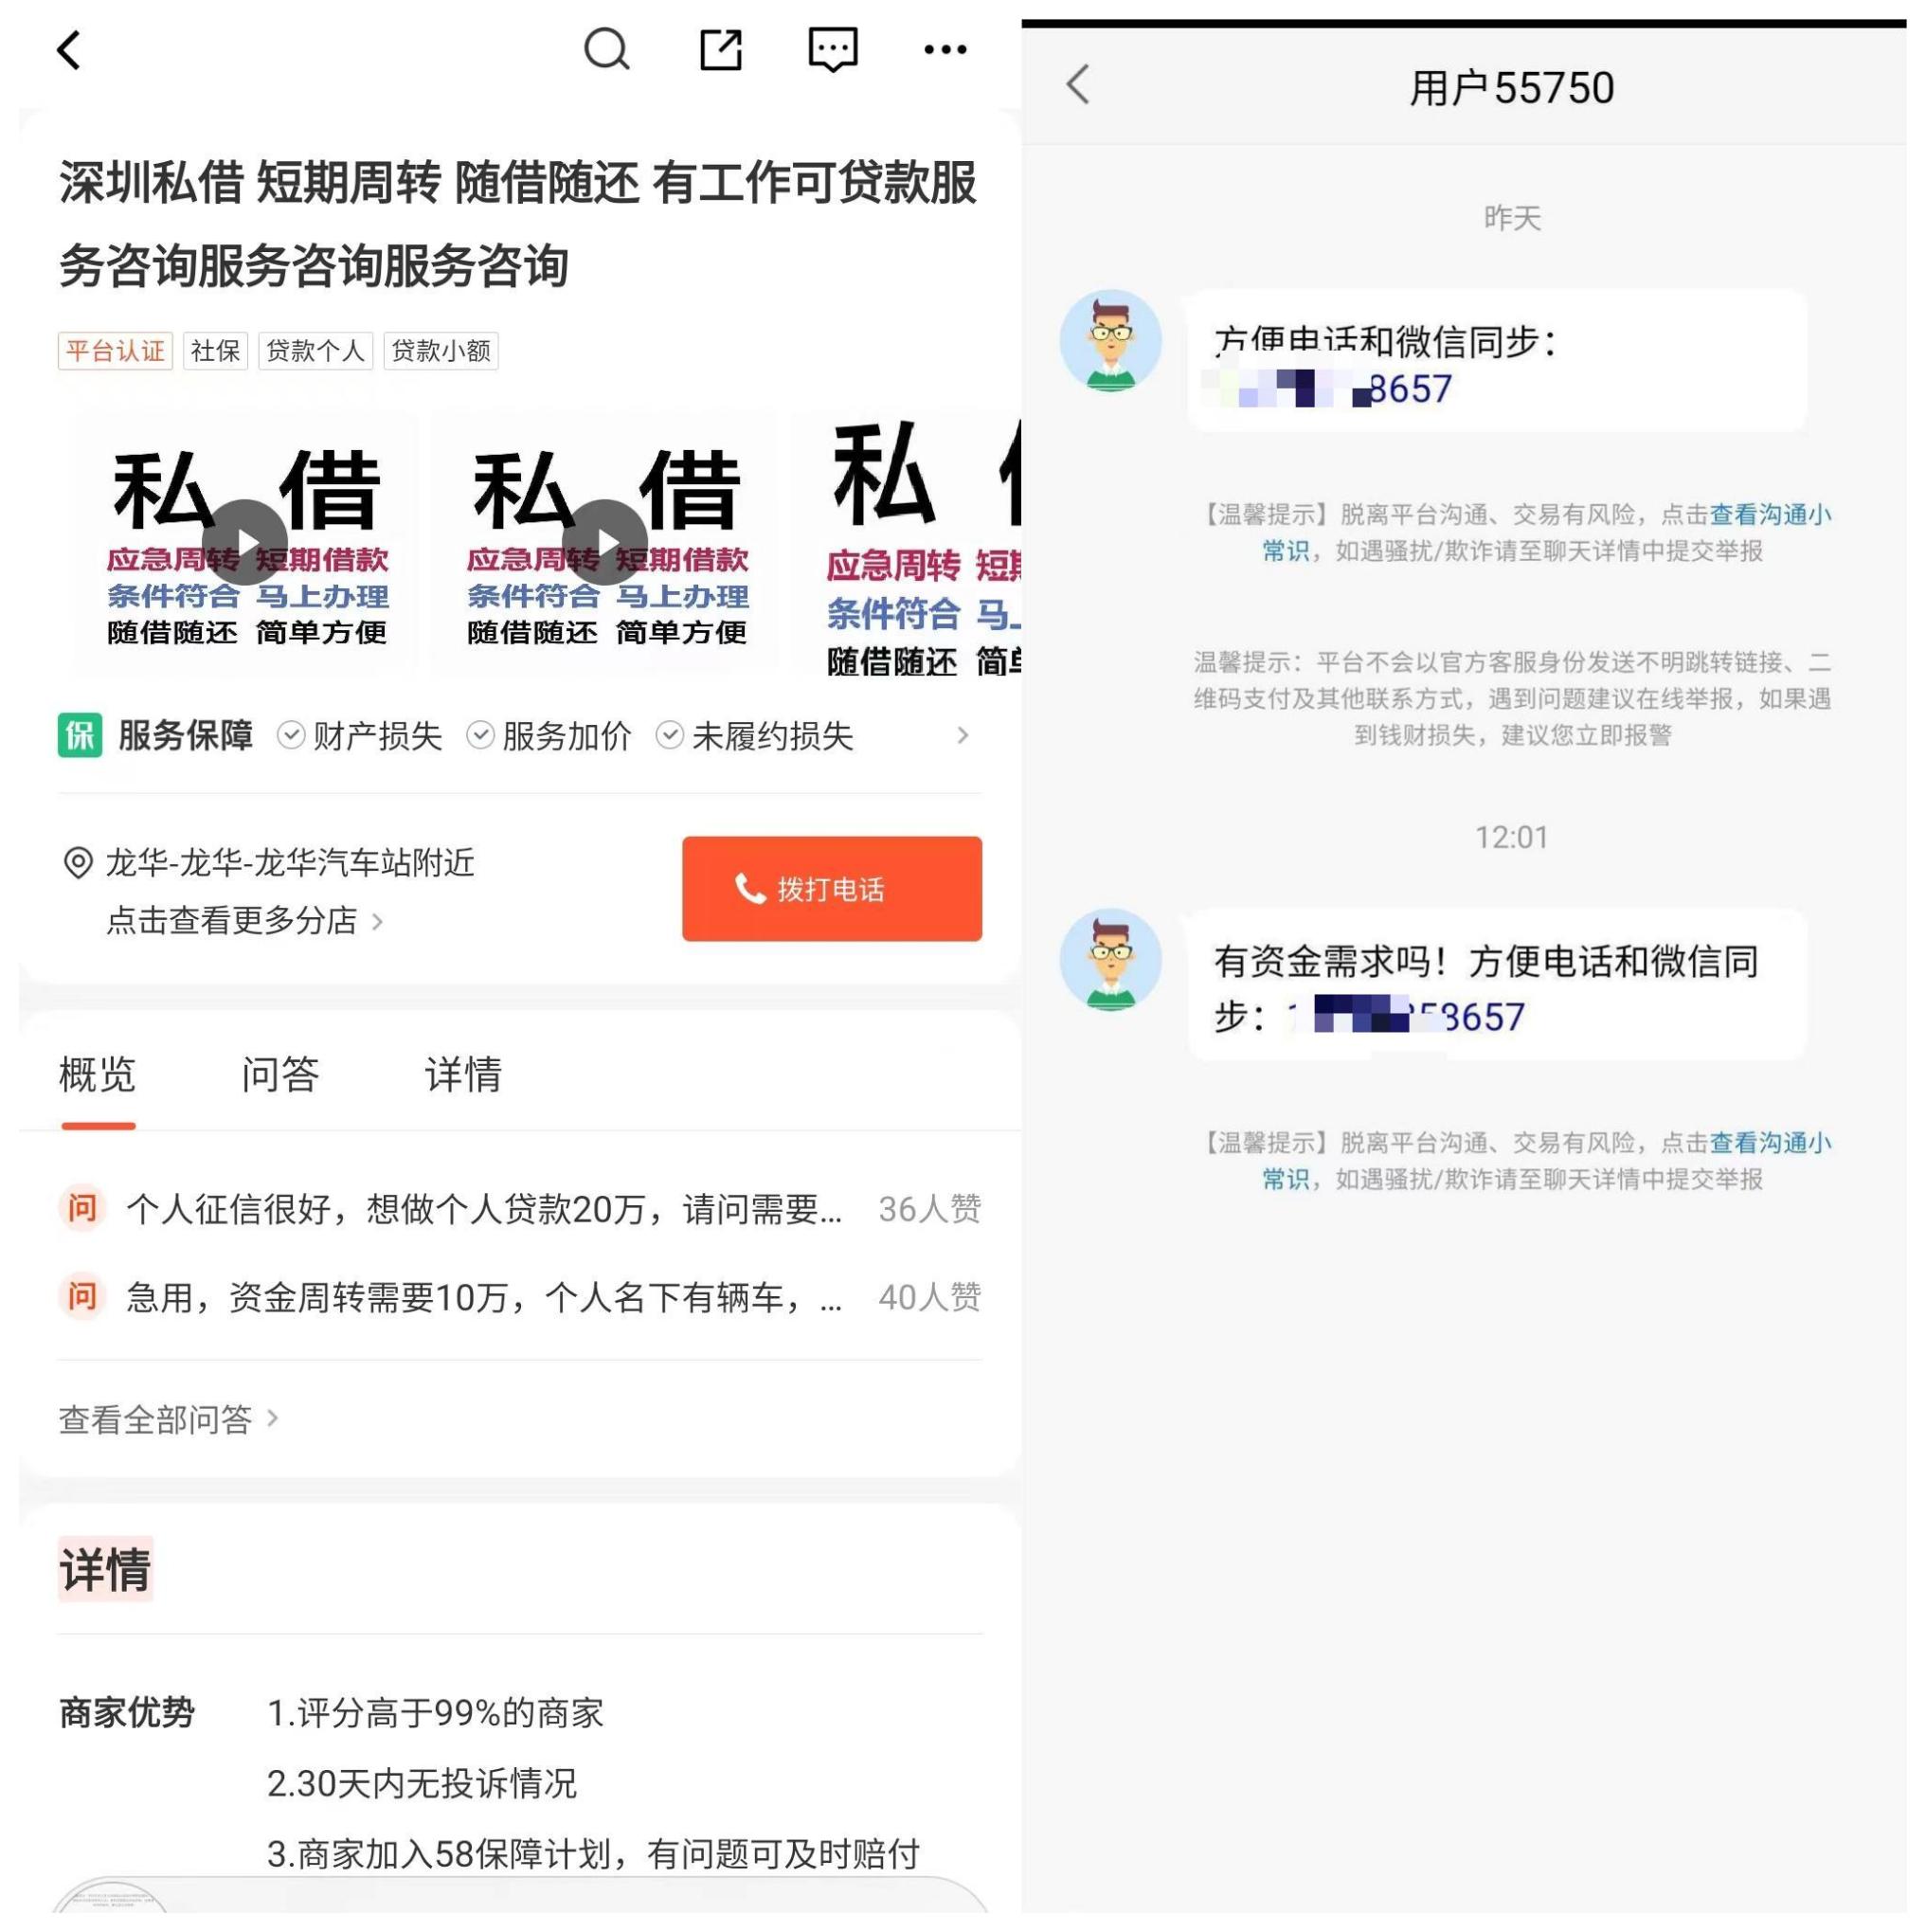Open the search icon at the top
Viewport: 1926px width, 1932px height.
606,48
